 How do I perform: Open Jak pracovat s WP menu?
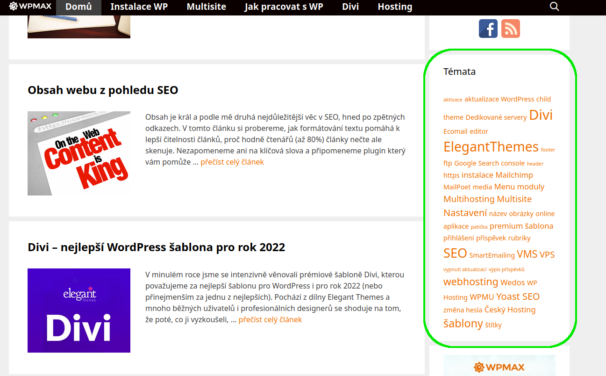coord(284,7)
